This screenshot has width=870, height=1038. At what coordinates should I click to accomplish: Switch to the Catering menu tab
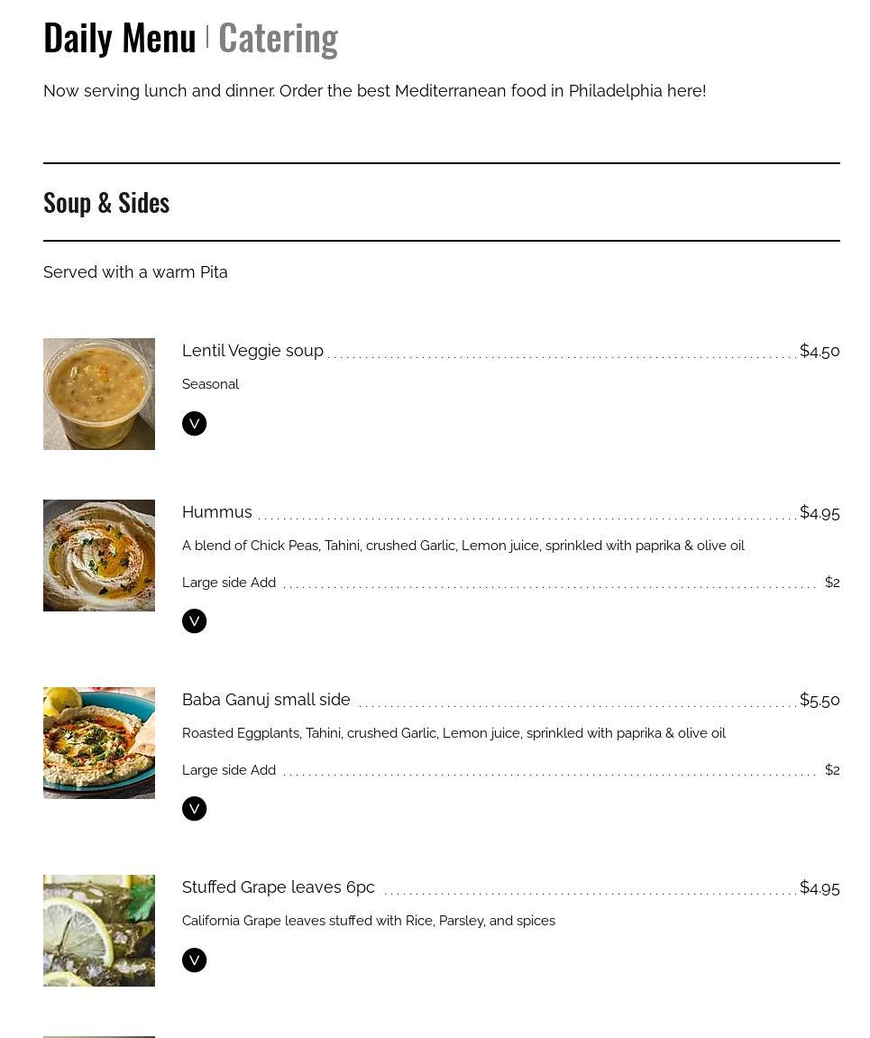(x=278, y=38)
